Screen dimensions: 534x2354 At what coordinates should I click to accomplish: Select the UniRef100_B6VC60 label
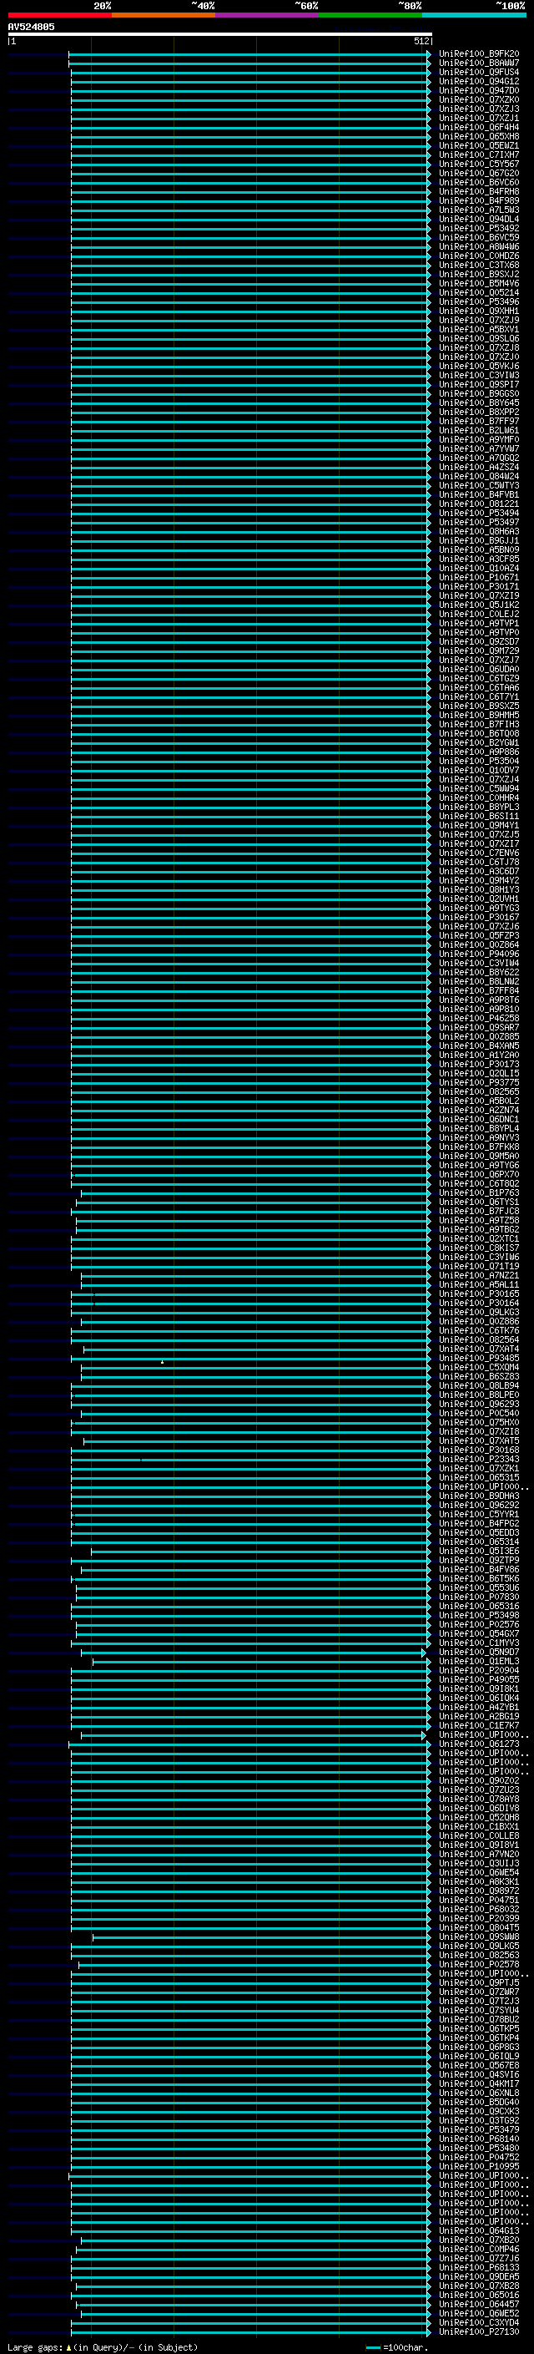478,182
